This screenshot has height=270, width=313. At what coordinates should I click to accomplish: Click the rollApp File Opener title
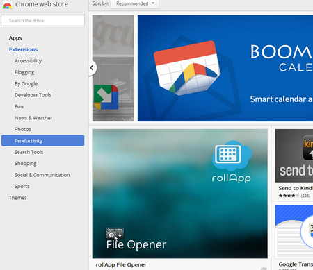[x=121, y=264]
